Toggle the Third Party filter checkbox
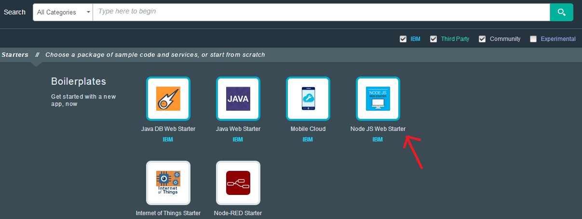This screenshot has width=582, height=219. point(433,39)
